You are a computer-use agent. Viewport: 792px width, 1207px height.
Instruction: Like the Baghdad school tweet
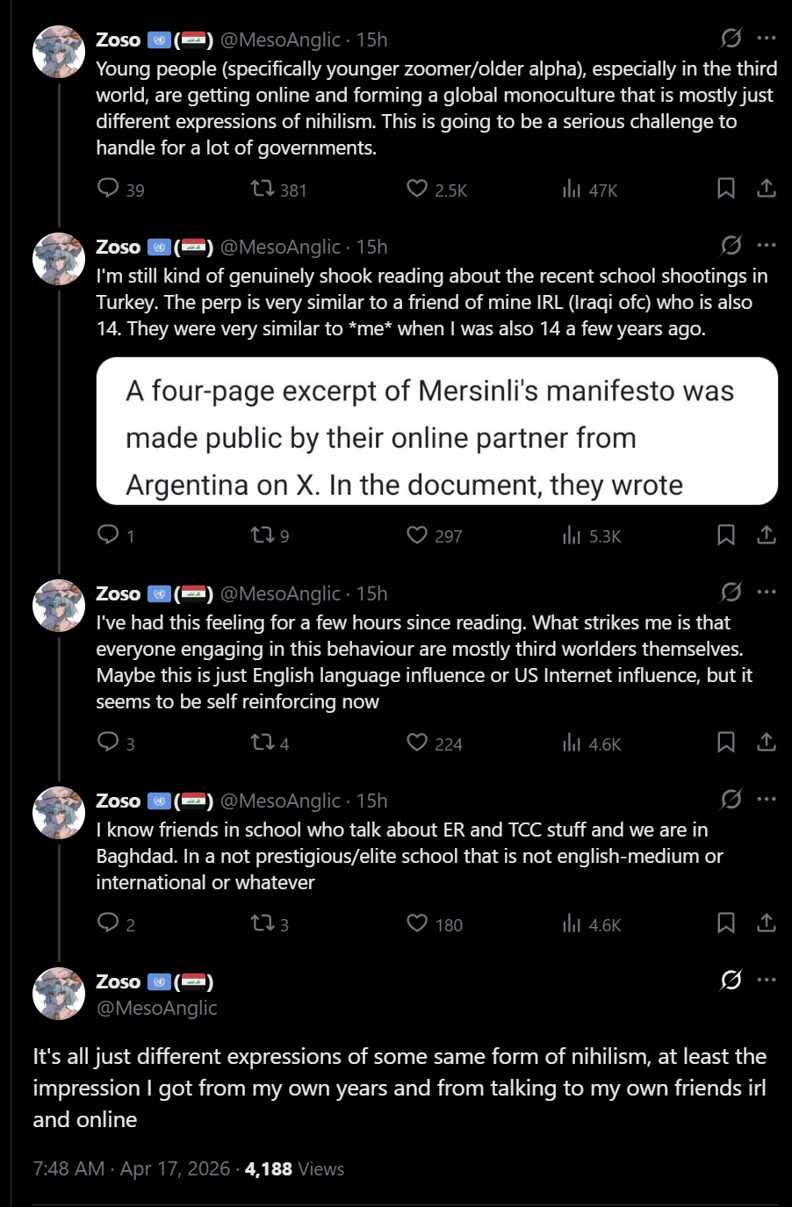(417, 923)
